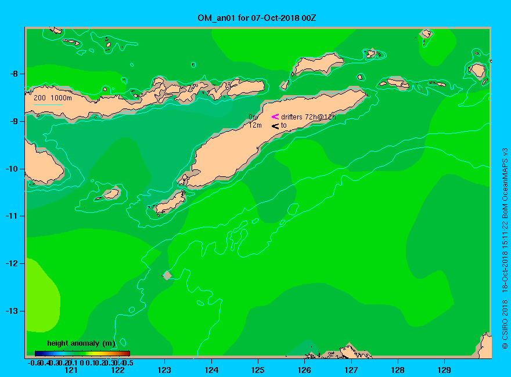Click the yellow-green anomaly patch at left edge
The image size is (511, 377).
pos(42,296)
